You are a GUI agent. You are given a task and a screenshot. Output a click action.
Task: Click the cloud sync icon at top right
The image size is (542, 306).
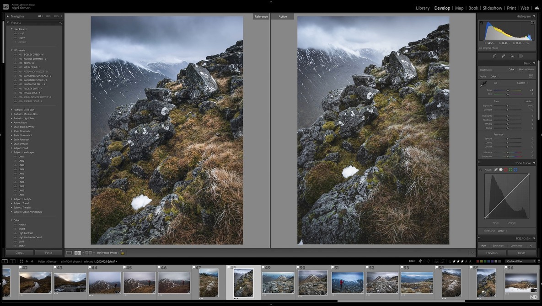click(x=537, y=8)
